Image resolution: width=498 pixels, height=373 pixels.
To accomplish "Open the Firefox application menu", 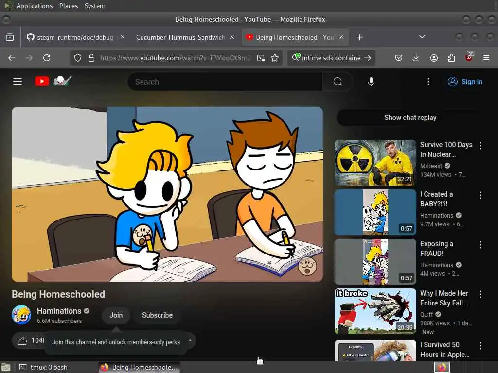I will 486,58.
